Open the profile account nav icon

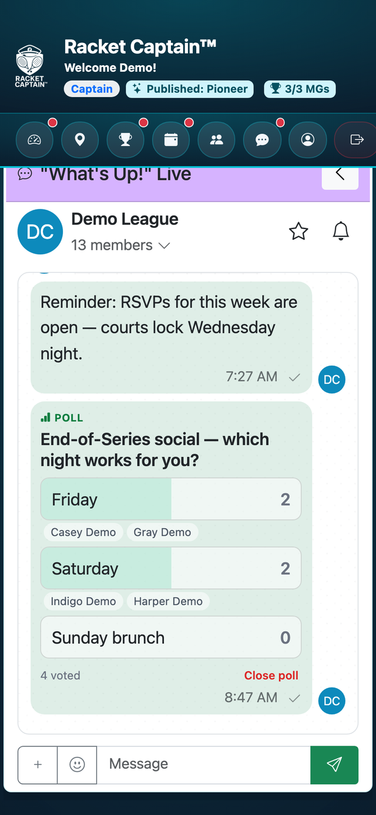pos(308,139)
